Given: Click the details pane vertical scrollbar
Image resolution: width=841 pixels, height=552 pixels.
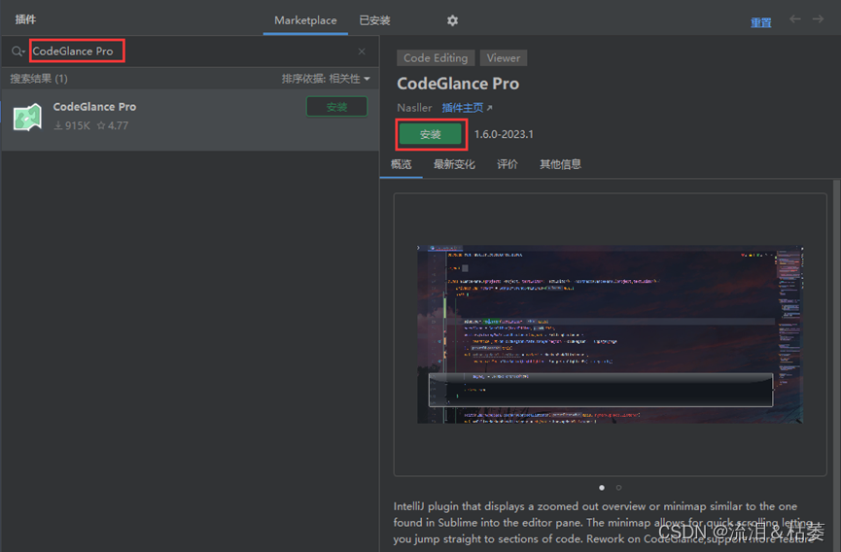Looking at the screenshot, I should point(836,364).
